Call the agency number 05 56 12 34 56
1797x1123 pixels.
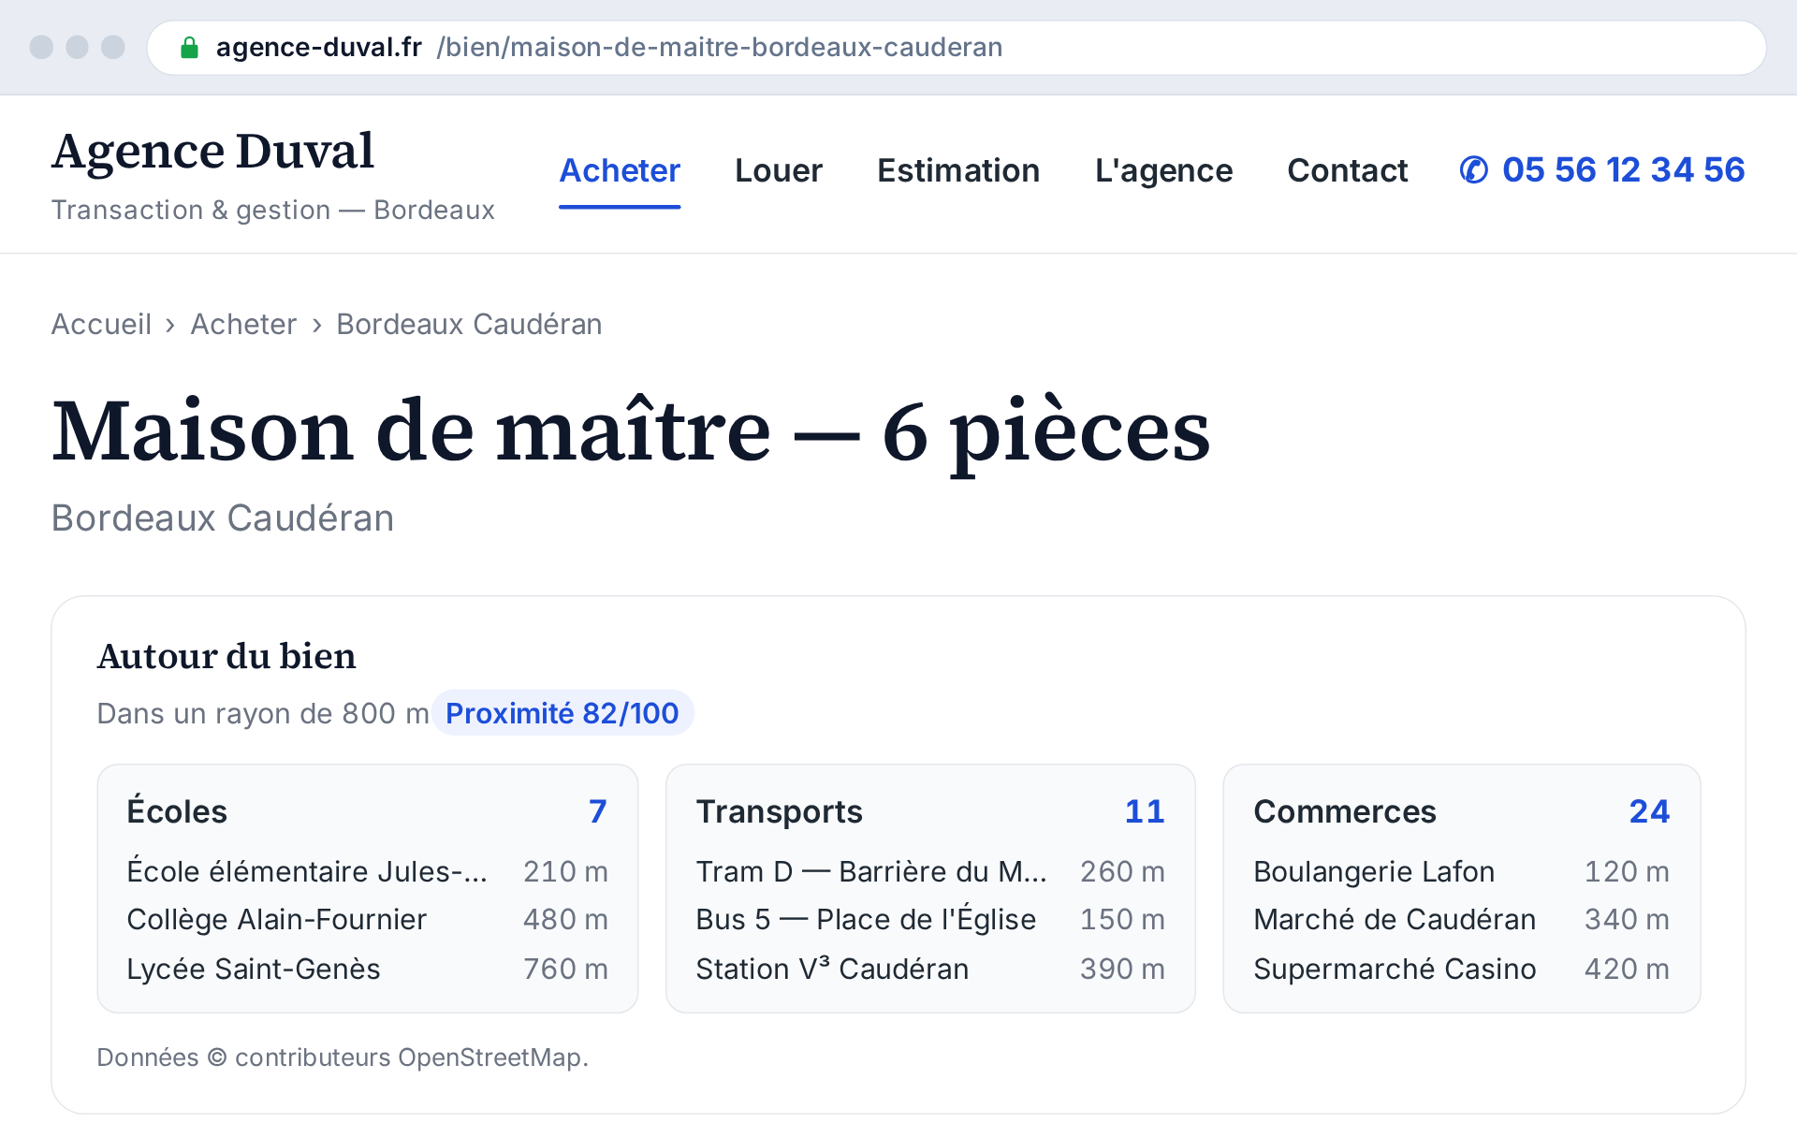1623,170
